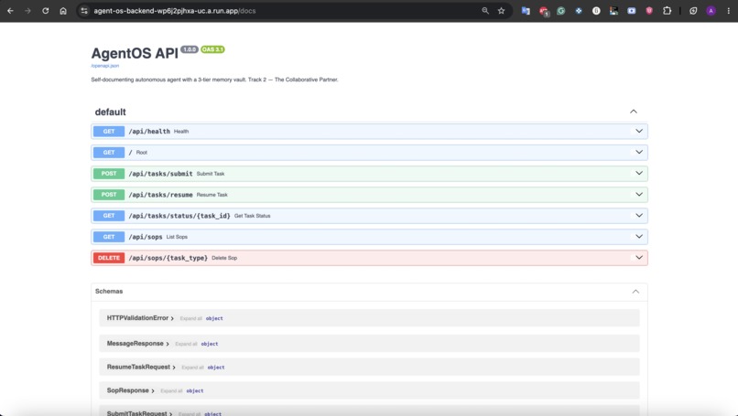
Task: Click the DELETE badge of Delete Sop
Action: 109,258
